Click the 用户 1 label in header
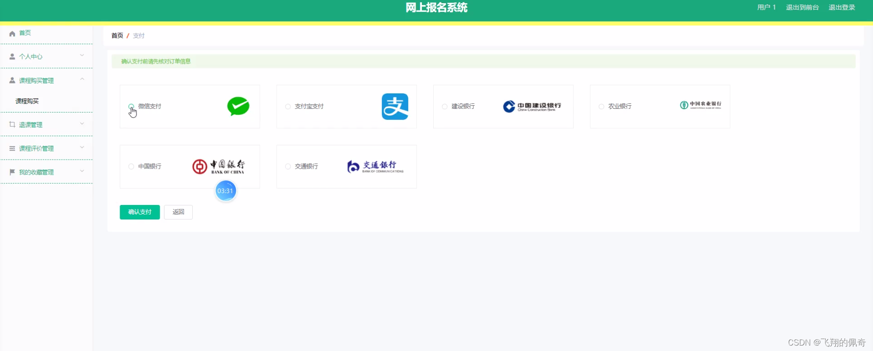 [767, 7]
